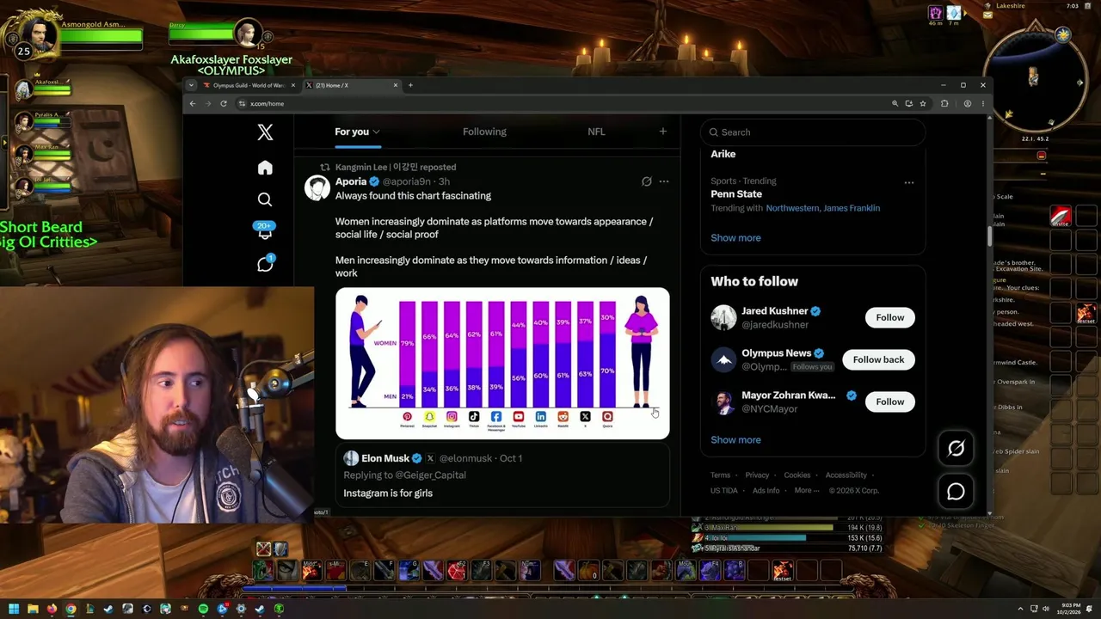Click the Penn State trending topic

tap(736, 194)
